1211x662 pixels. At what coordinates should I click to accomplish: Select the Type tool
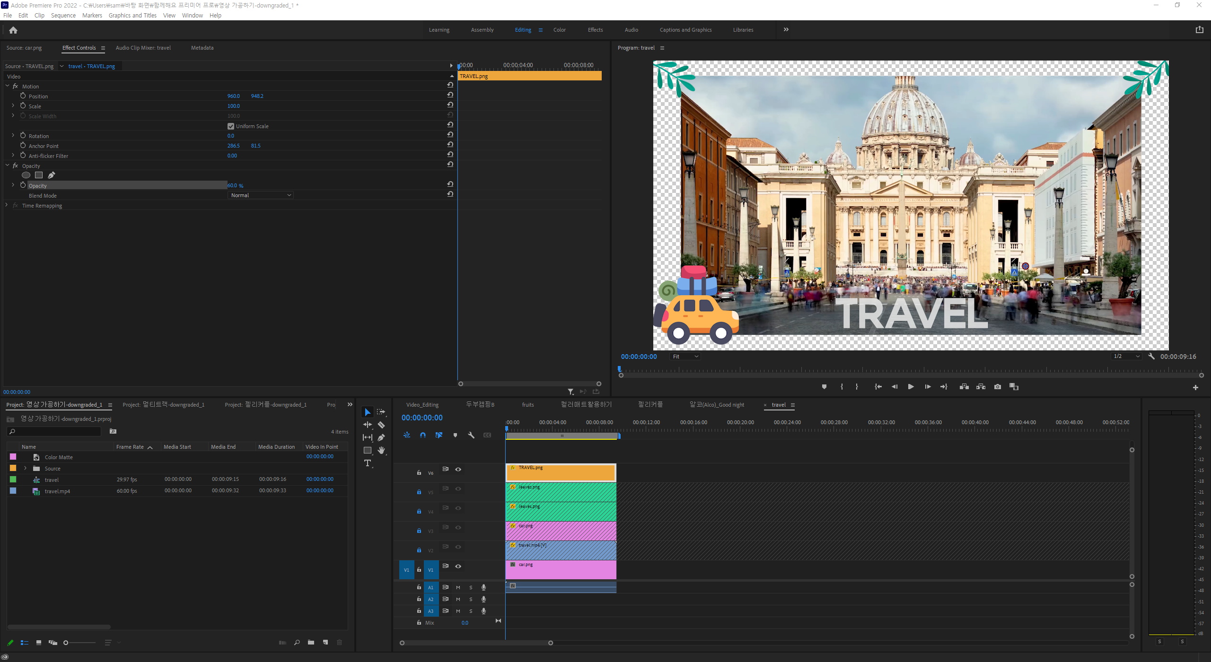click(368, 463)
